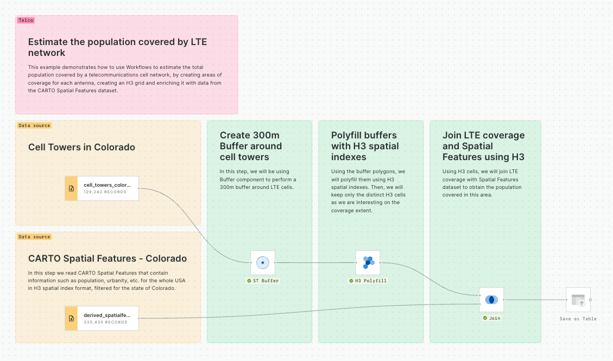Viewport: 613px width, 361px height.
Task: Click the Buffer step description text
Action: (257, 179)
